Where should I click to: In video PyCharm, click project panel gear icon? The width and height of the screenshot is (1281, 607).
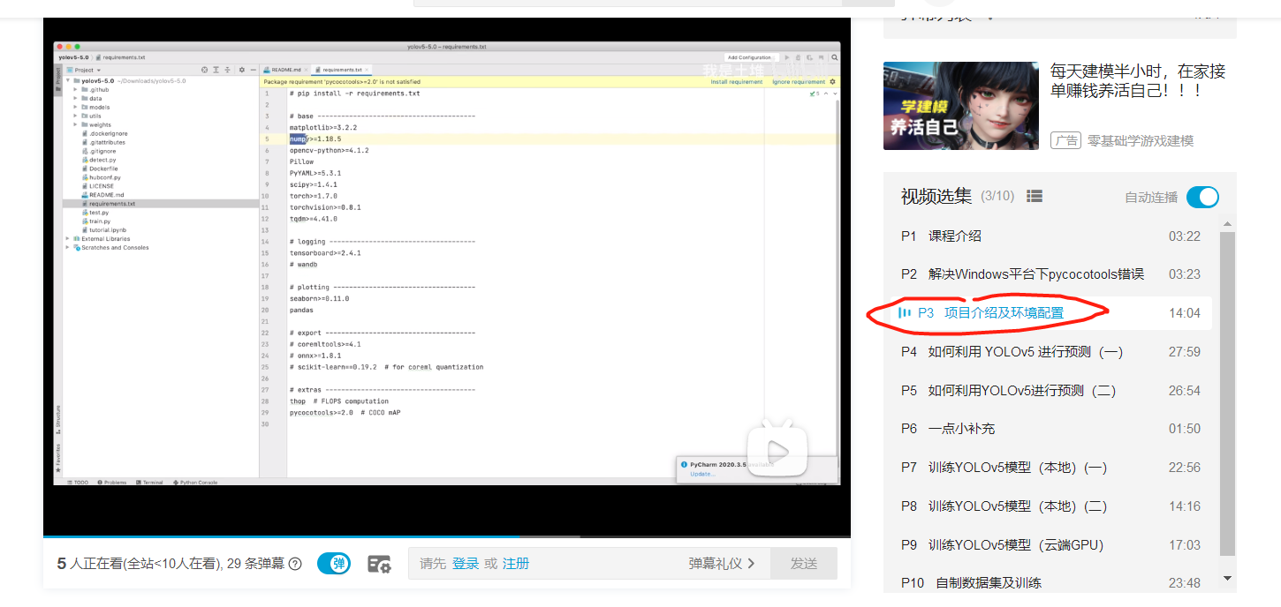point(242,70)
